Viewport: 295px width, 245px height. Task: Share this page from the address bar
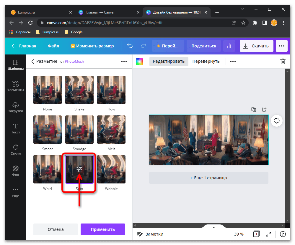coord(234,23)
